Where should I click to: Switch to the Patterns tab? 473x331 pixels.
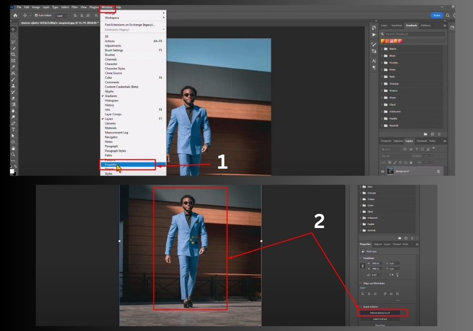426,25
